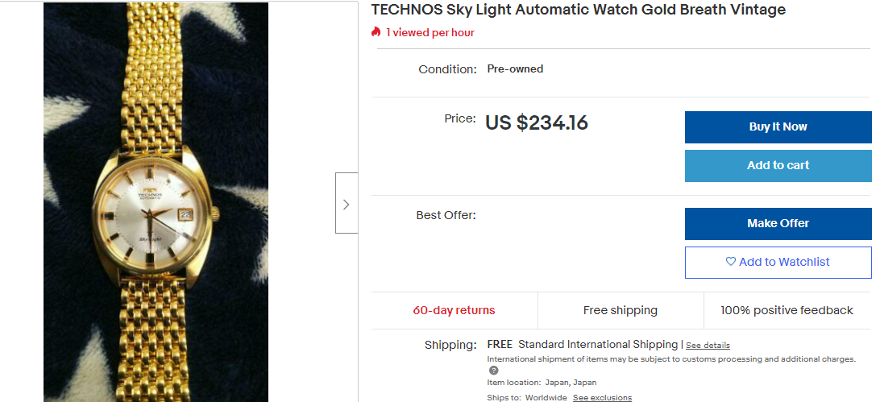Click the Make Offer button

[778, 224]
